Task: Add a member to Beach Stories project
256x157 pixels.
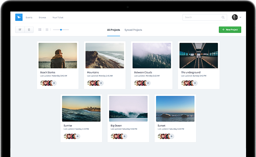Action: [54, 83]
